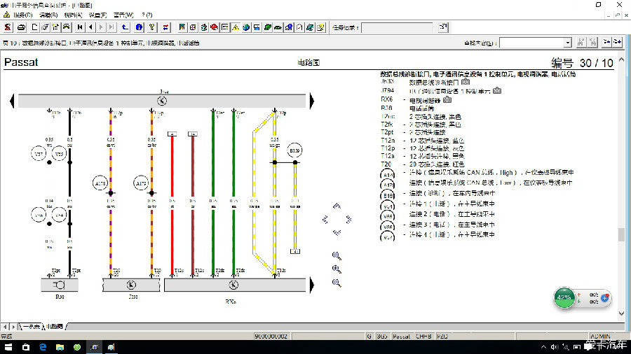Click the globe icon in the toolbar

click(x=246, y=27)
